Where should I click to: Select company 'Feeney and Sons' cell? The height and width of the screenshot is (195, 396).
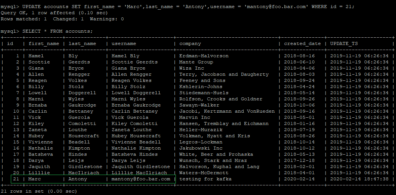202,80
